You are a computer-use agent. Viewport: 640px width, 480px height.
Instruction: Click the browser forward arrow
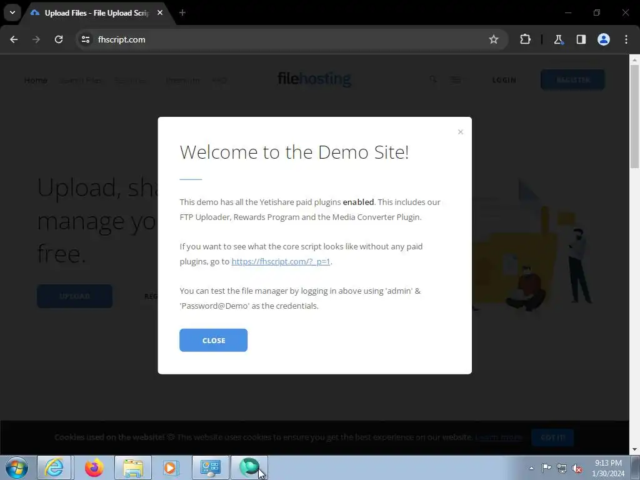tap(36, 39)
